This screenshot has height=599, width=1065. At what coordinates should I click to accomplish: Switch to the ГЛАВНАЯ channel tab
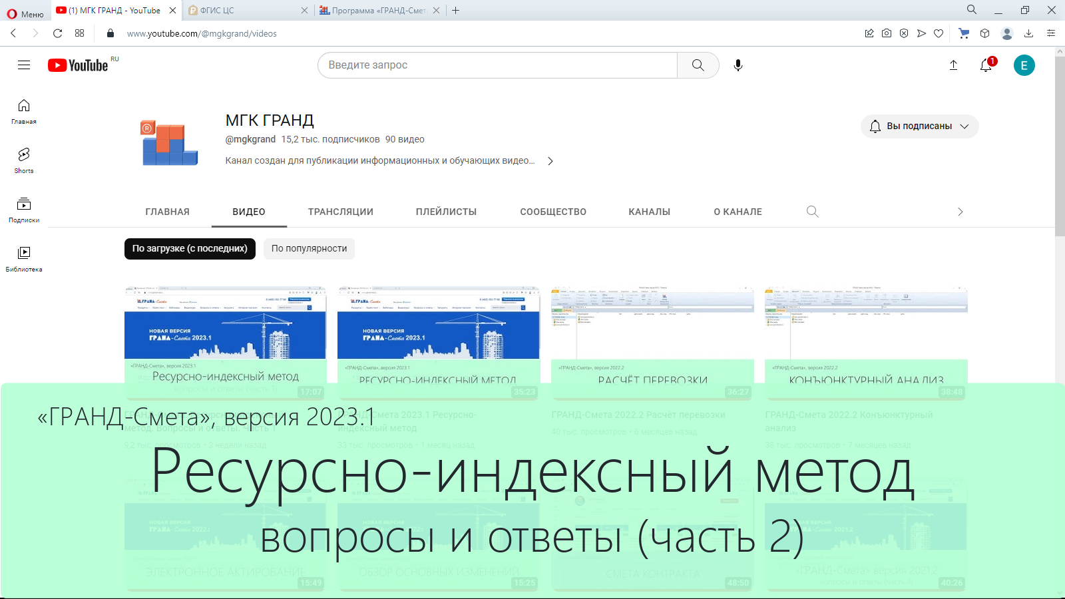coord(167,212)
